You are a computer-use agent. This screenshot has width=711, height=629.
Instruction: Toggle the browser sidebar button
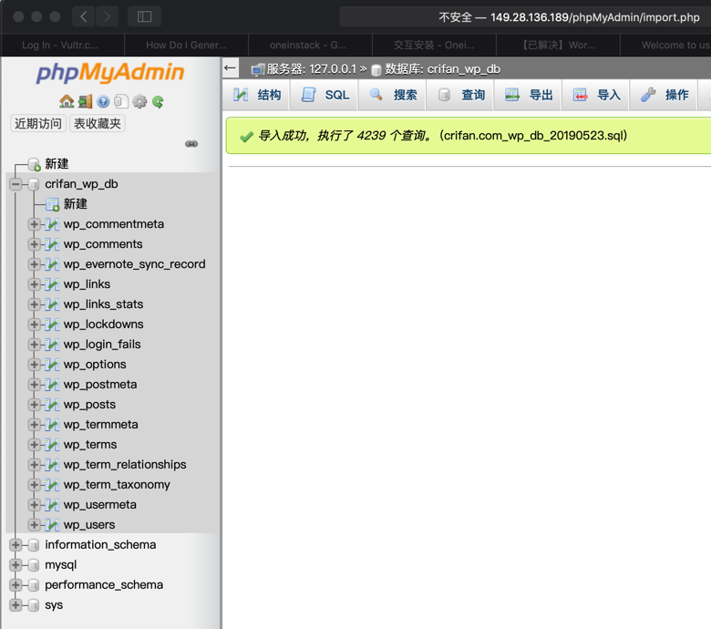pyautogui.click(x=144, y=16)
